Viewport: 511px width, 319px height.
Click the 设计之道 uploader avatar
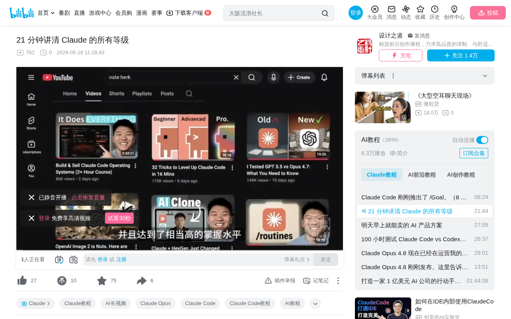click(364, 46)
